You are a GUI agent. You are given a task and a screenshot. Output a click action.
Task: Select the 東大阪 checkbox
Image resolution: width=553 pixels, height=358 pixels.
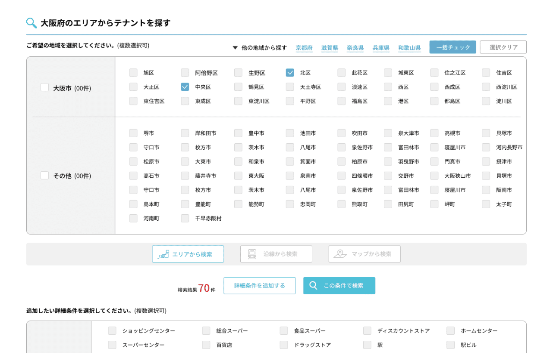pyautogui.click(x=239, y=176)
